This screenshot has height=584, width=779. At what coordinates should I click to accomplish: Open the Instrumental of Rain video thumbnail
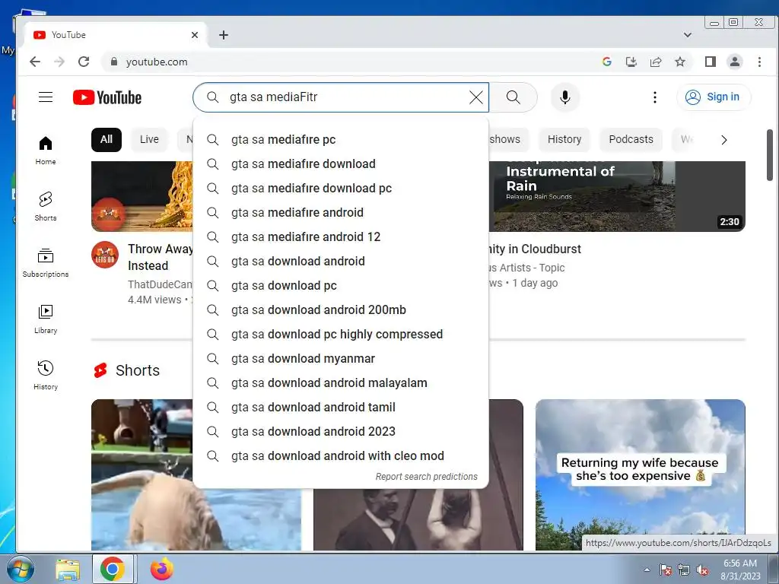[617, 196]
